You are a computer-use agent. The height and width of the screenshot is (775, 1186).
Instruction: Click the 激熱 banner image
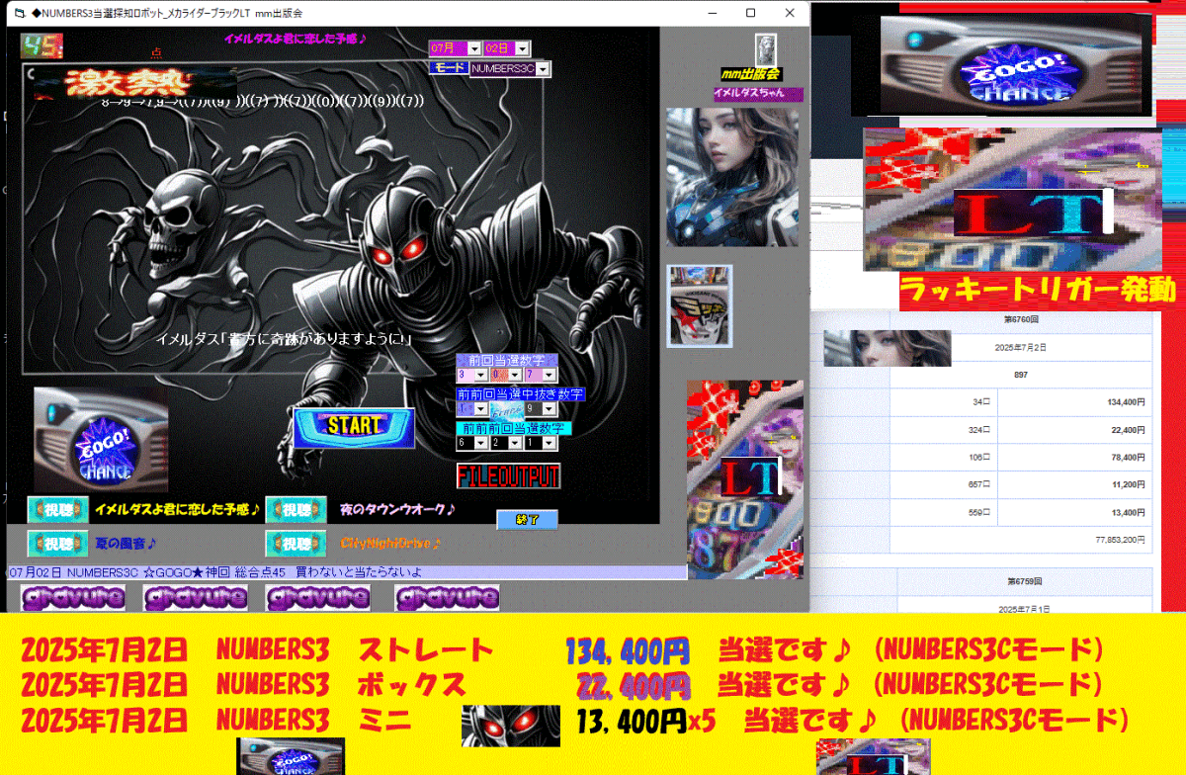(129, 83)
